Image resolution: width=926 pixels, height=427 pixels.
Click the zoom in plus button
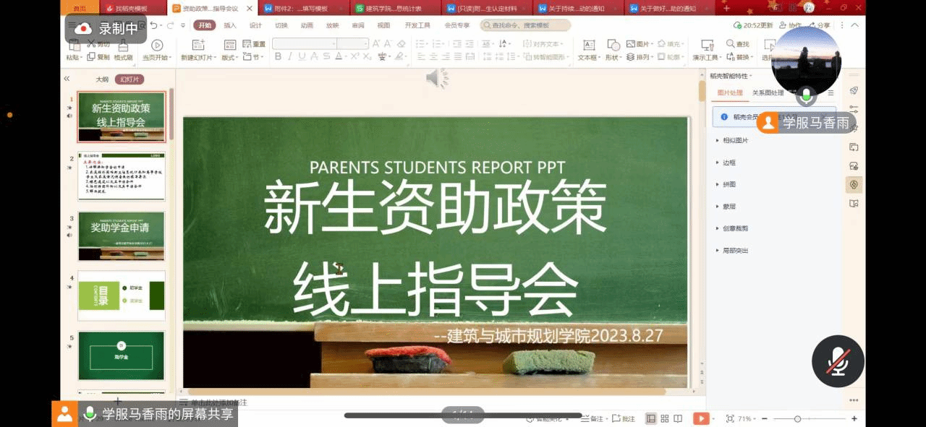854,419
